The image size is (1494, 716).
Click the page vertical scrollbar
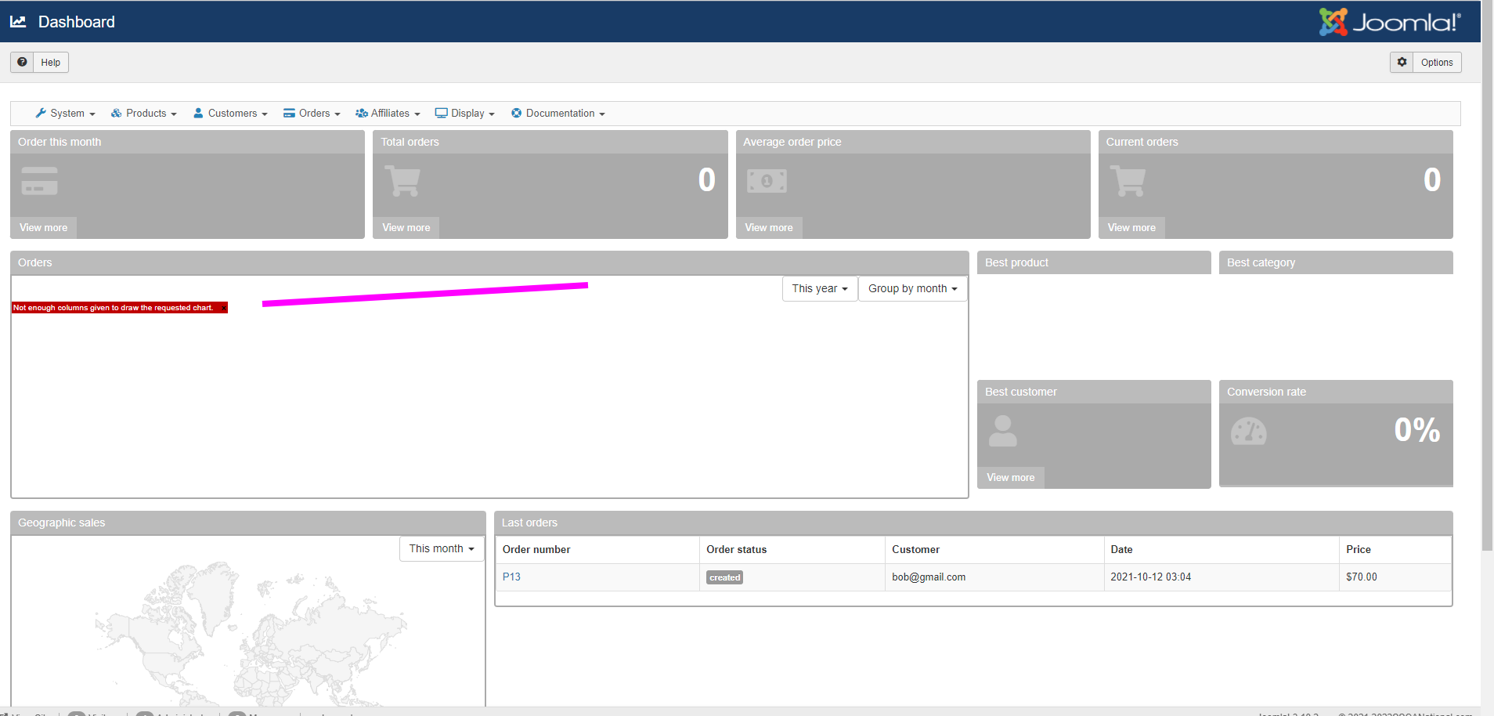[x=1488, y=275]
